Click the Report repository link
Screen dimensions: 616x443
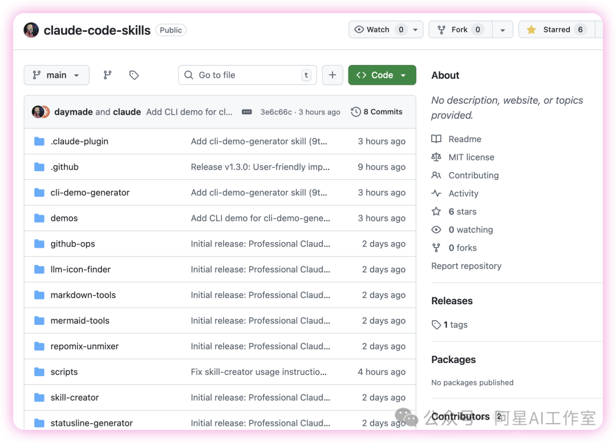pos(467,266)
